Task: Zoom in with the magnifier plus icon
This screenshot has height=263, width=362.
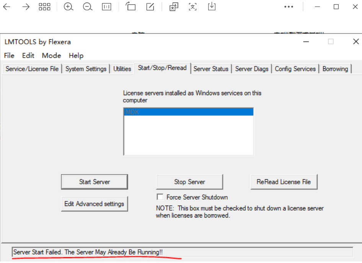Action: [x=68, y=7]
